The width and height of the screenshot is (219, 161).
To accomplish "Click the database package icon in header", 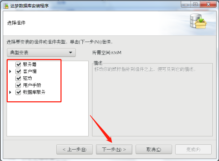I will click(198, 21).
